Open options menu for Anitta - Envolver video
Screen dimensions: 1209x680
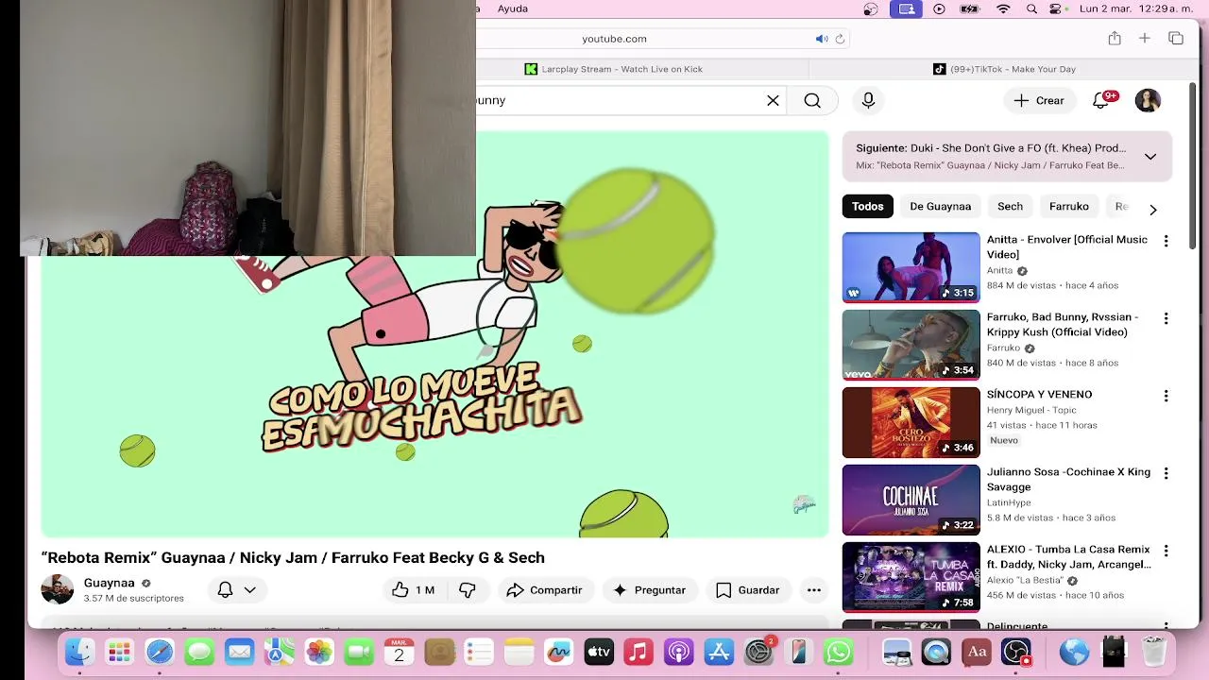(1166, 241)
